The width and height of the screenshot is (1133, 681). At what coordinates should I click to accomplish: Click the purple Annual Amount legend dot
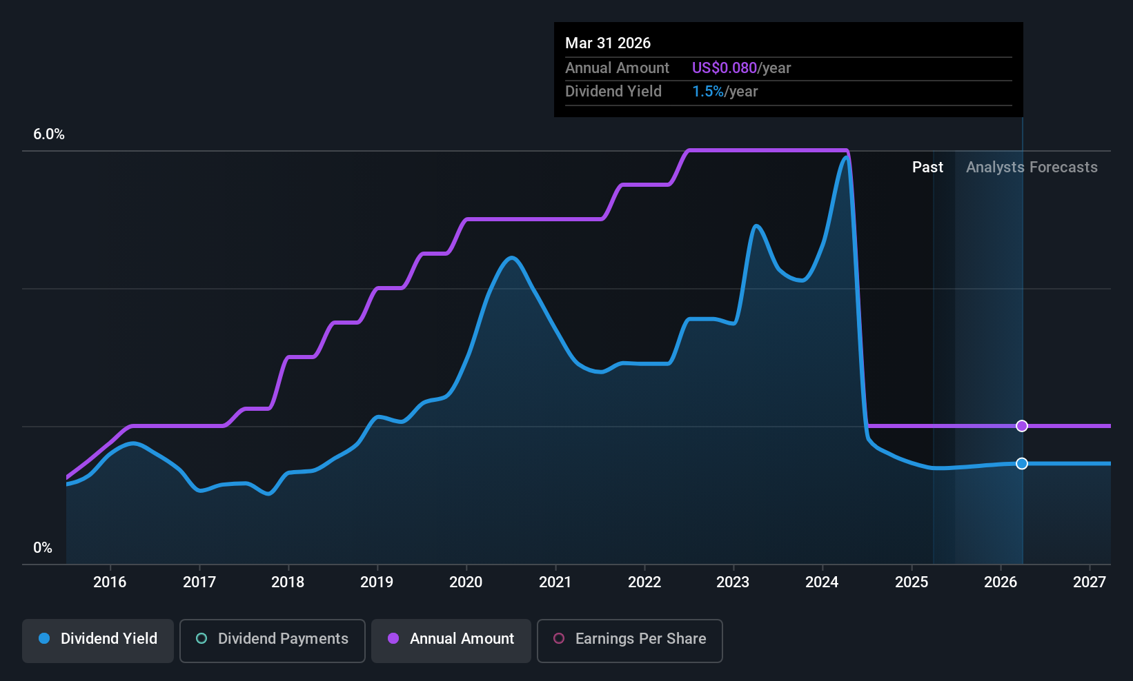393,638
